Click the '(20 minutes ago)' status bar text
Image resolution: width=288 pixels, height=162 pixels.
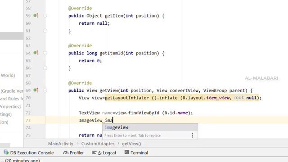(x=22, y=160)
